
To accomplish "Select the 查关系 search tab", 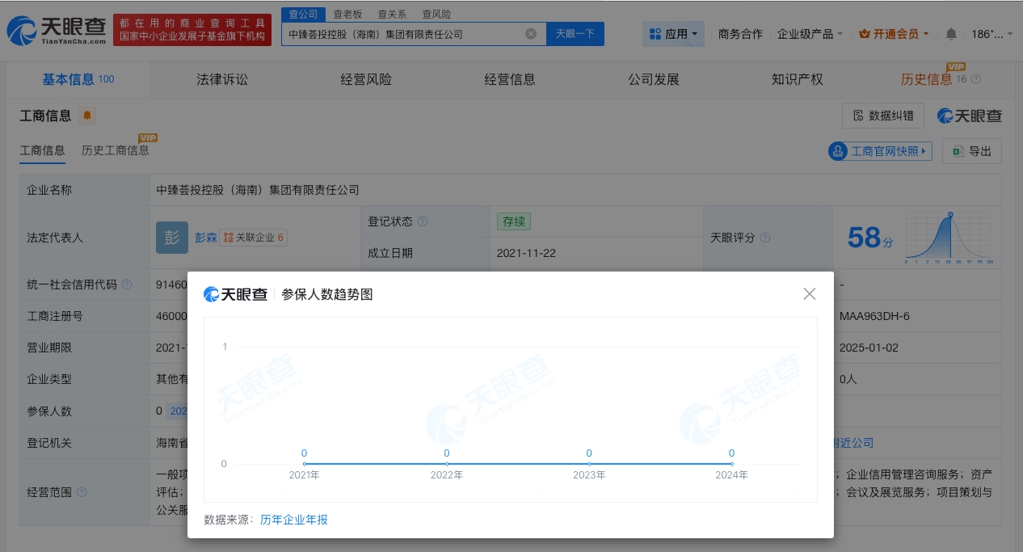I will 392,14.
